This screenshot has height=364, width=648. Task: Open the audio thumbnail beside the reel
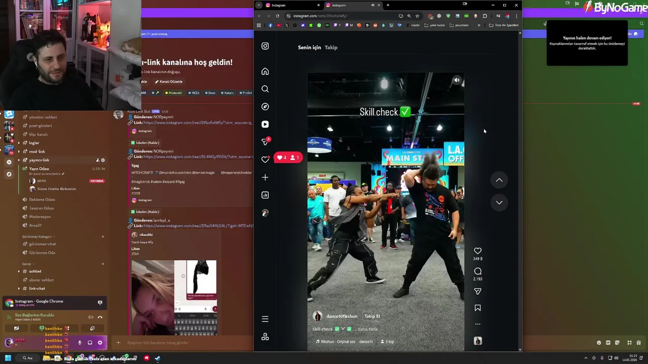click(477, 341)
